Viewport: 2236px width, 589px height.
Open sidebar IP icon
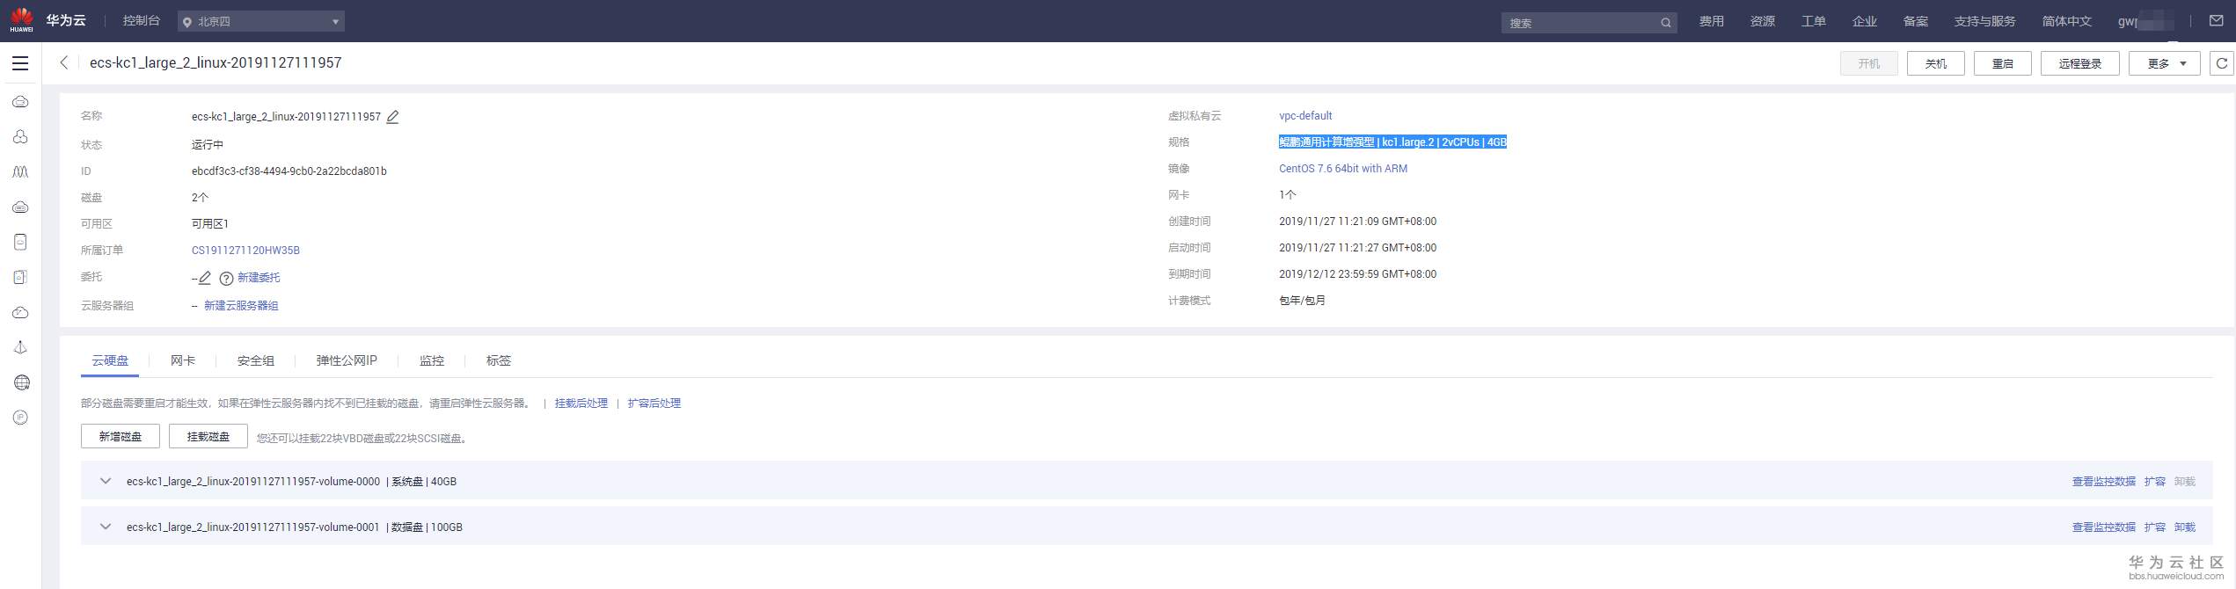(20, 418)
